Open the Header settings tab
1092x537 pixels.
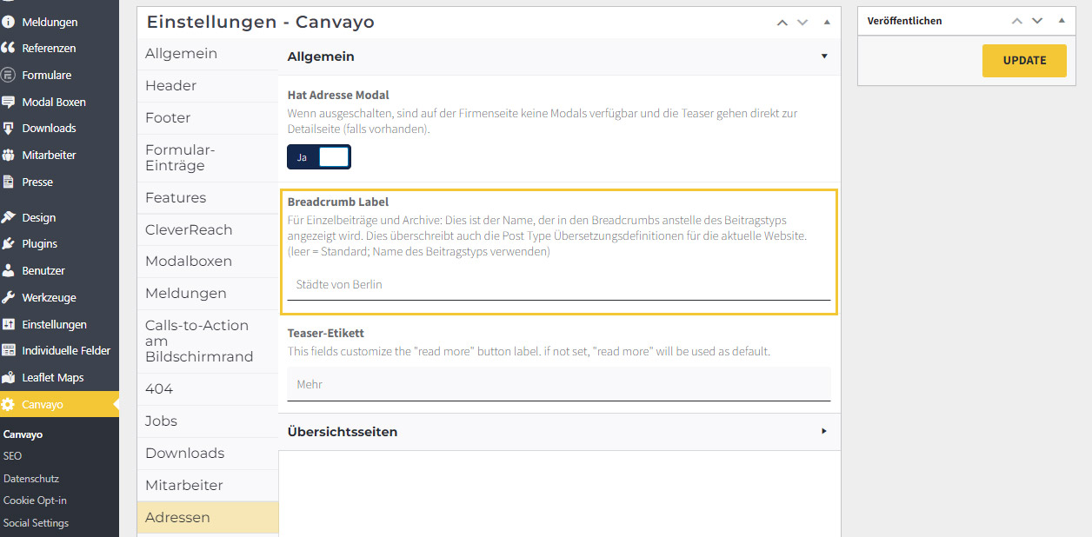[x=171, y=86]
